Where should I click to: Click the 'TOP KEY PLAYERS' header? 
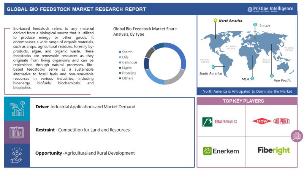[243, 101]
